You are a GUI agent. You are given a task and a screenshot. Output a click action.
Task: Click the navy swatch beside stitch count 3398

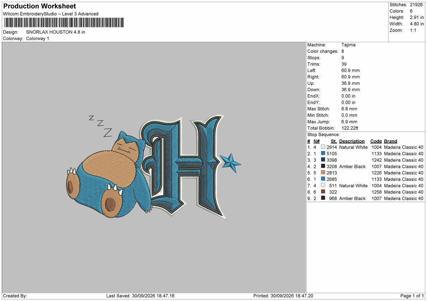point(323,160)
